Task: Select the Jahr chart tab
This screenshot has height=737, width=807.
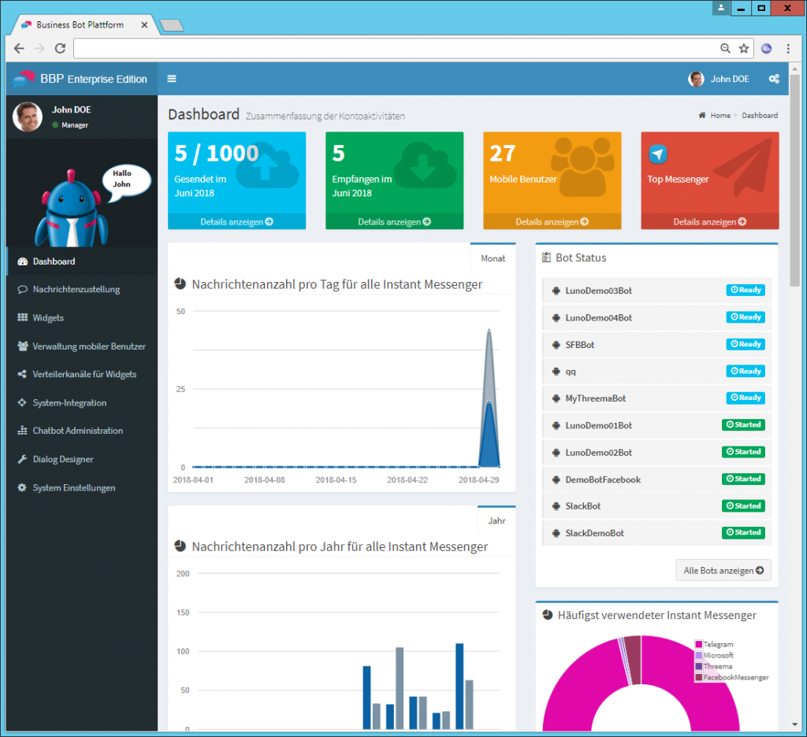Action: (496, 520)
